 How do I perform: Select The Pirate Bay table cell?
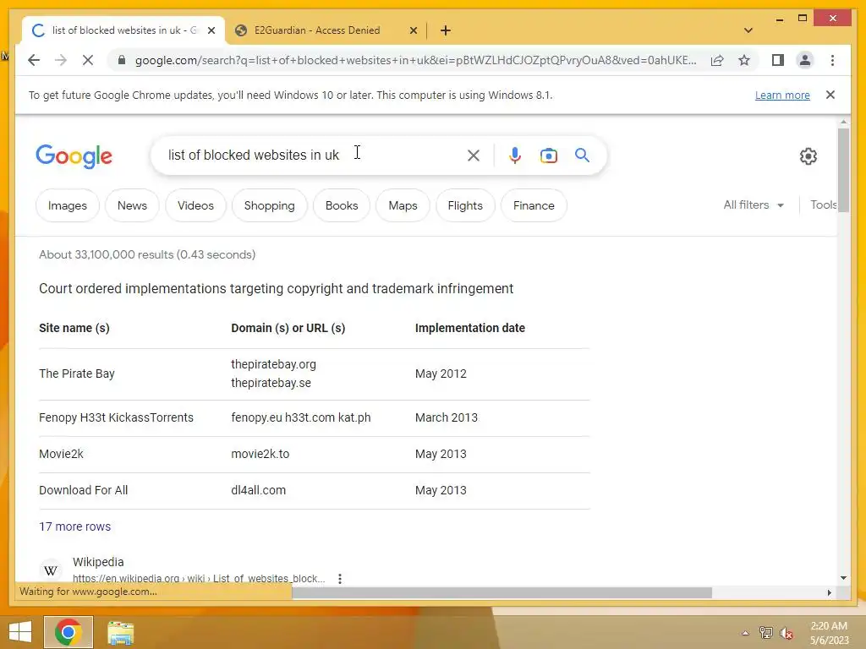(77, 374)
